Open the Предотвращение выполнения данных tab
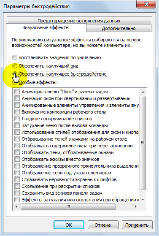The width and height of the screenshot is (159, 236). 79,21
